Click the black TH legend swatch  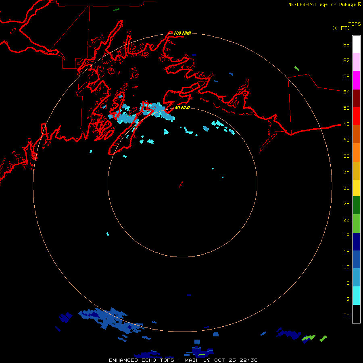(356, 314)
